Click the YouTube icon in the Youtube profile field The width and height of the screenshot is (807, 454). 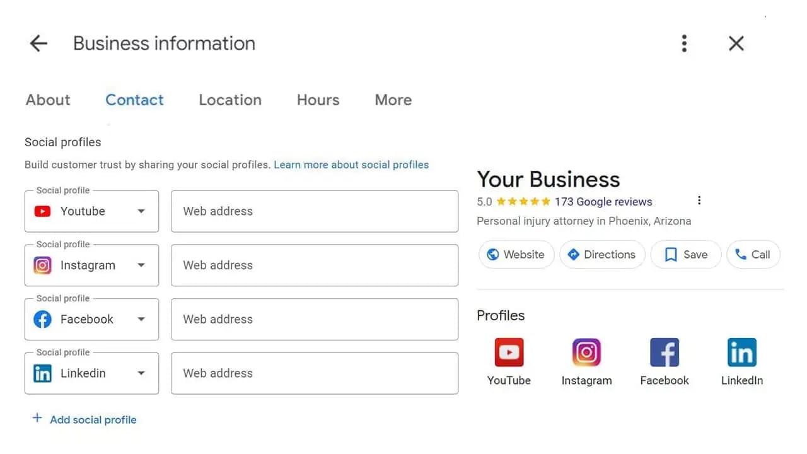click(x=42, y=211)
